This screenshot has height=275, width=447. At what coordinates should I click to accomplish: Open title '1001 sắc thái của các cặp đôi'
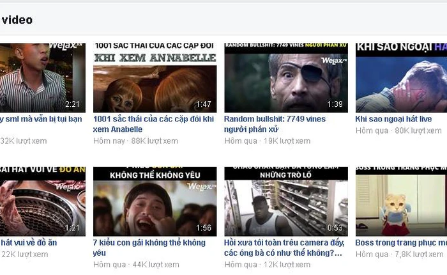coord(153,124)
